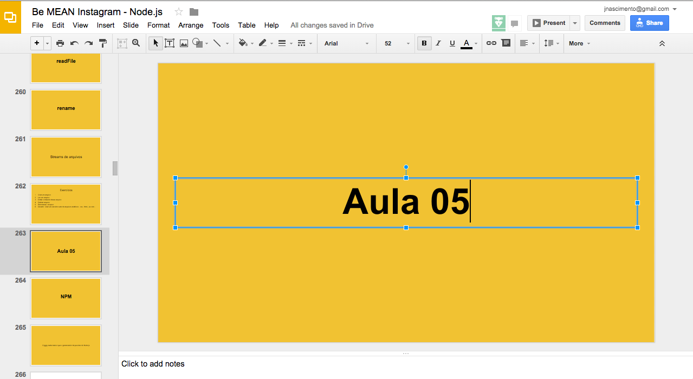Open the Tools menu
This screenshot has width=693, height=379.
coord(221,25)
